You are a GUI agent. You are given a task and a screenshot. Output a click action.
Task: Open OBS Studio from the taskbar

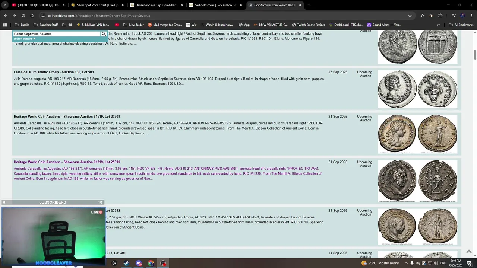163,263
